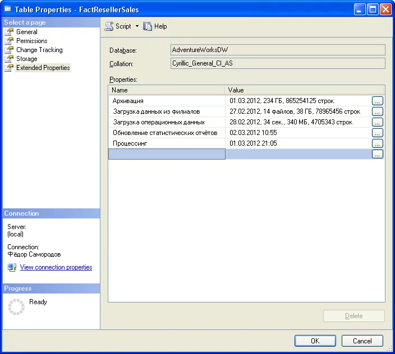Click the Ready status text
The image size is (395, 354).
coord(38,302)
